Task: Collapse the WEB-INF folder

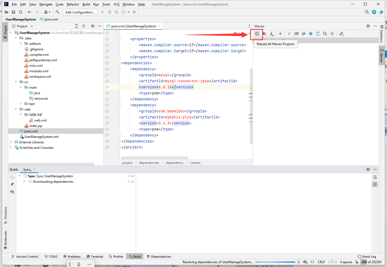Action: click(21, 115)
